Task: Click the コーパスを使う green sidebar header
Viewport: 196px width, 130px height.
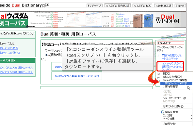Action: click(x=18, y=60)
